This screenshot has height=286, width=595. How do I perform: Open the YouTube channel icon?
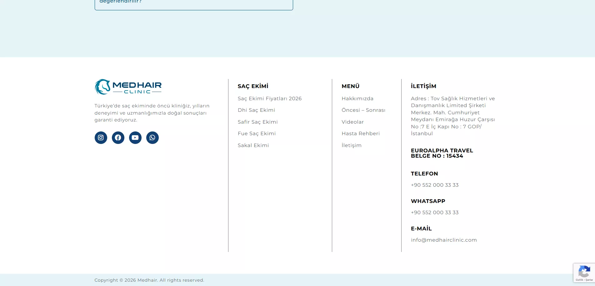(x=135, y=138)
